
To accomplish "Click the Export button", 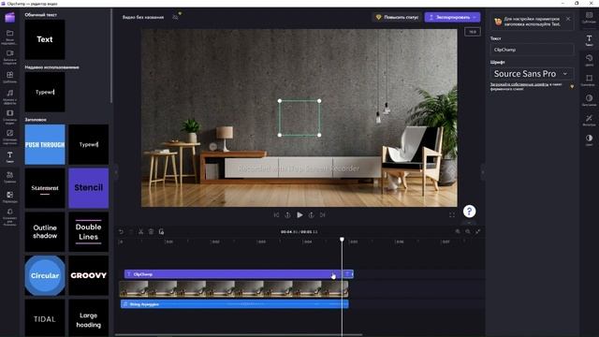I will 452,17.
